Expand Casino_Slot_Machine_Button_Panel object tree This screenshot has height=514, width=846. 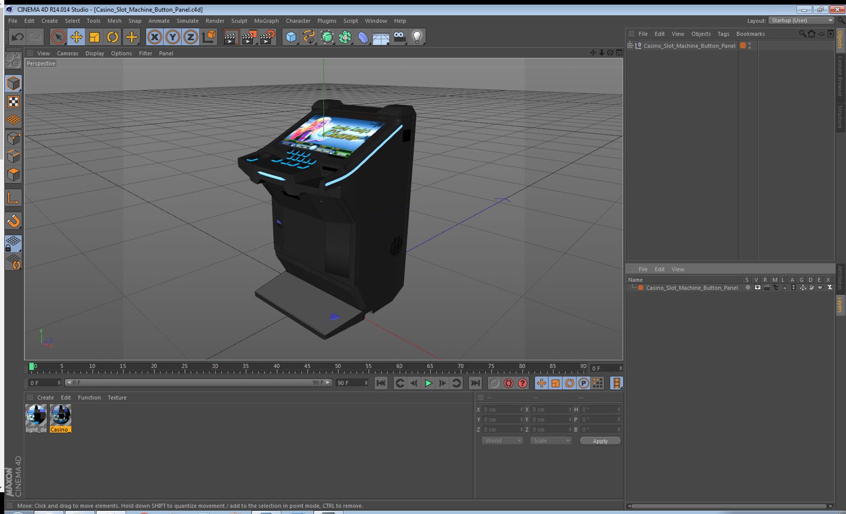[630, 46]
